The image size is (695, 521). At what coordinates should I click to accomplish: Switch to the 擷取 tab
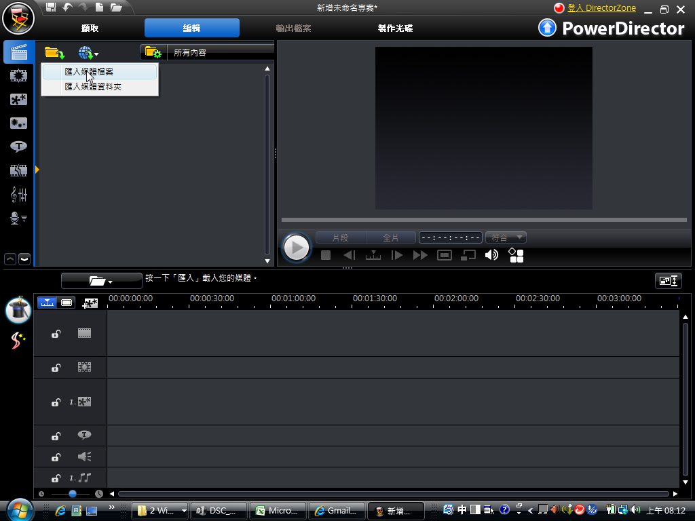coord(90,28)
